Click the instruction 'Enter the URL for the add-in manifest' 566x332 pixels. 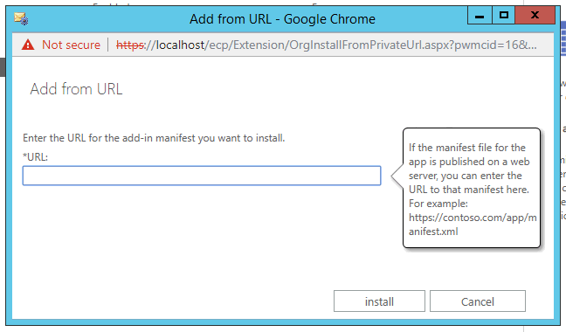(154, 138)
